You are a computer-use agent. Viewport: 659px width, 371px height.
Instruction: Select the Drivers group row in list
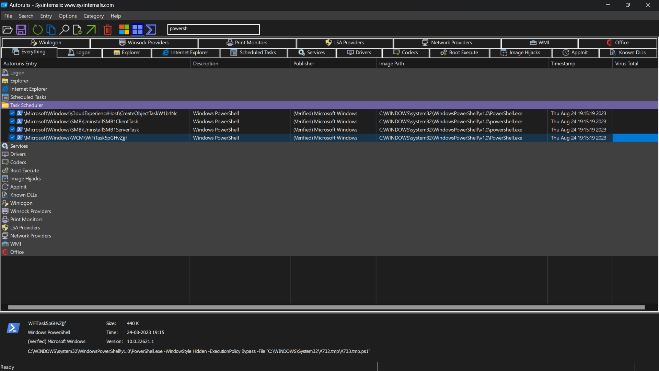coord(329,154)
